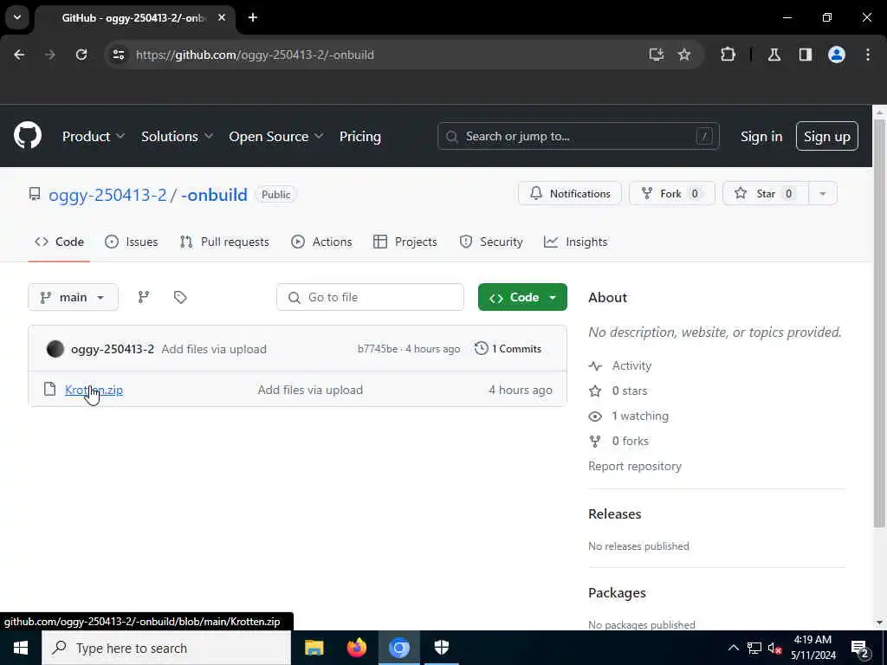Viewport: 887px width, 665px height.
Task: Close the GitHub browser tab
Action: pos(222,17)
